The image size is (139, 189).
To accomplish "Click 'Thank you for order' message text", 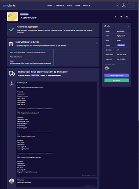I will (x=24, y=183).
